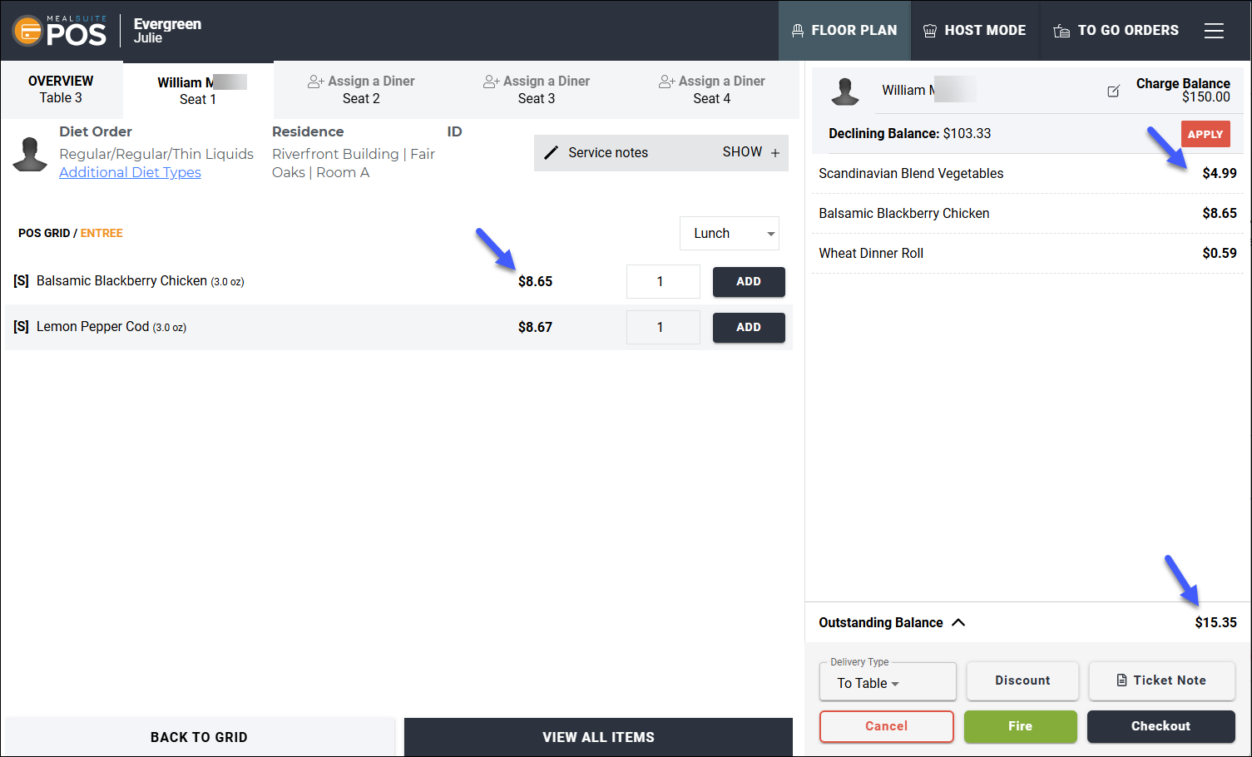Select the Overview Table 3 tab
The height and width of the screenshot is (757, 1252).
click(61, 89)
